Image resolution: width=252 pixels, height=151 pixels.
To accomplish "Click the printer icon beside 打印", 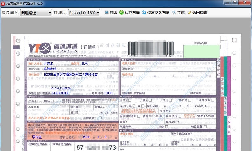I will pos(106,12).
